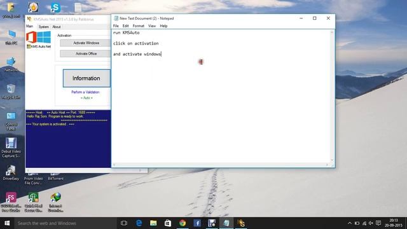Select the Prism Video File Converter shortcut
The width and height of the screenshot is (407, 229).
[x=33, y=179]
